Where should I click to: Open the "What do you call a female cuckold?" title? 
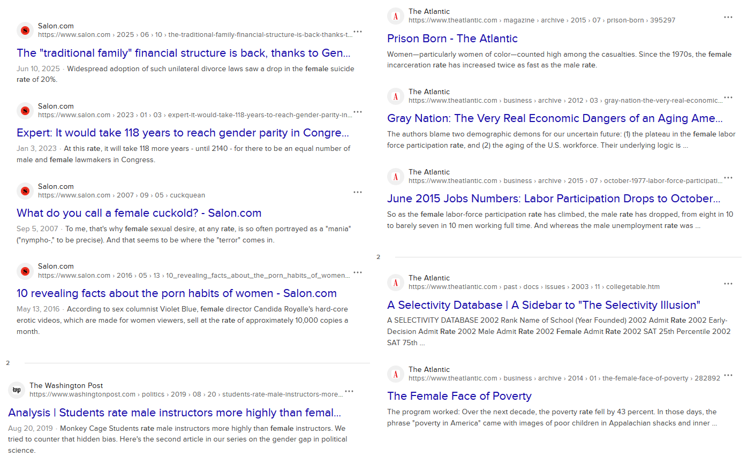pos(139,213)
